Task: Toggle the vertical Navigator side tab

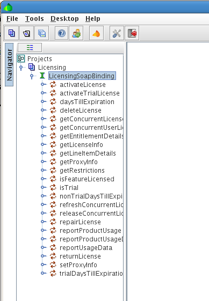Action: (9, 65)
